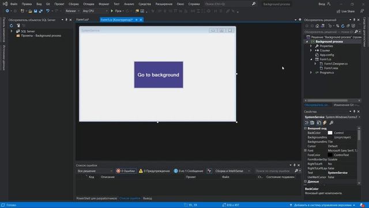Click the Navigate Backward toolbar icon
The height and width of the screenshot is (208, 369).
click(x=7, y=11)
